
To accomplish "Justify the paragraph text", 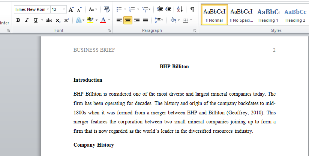I will pyautogui.click(x=145, y=20).
